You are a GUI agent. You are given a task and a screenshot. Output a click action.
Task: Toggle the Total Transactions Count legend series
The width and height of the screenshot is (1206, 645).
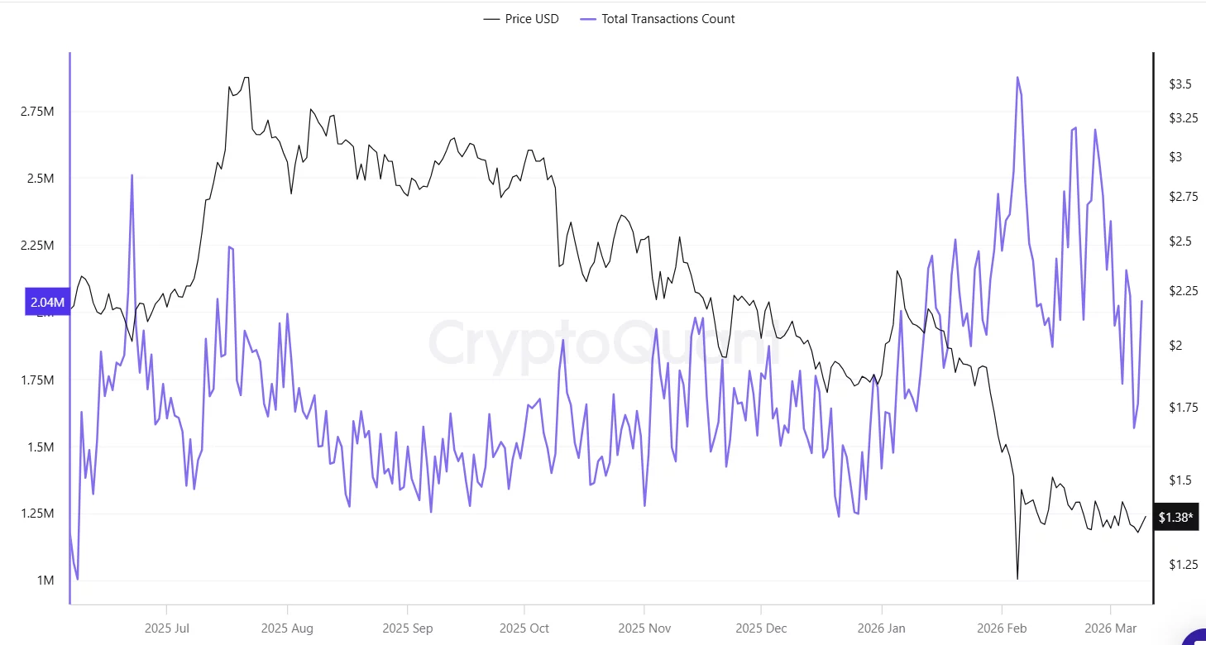tap(668, 19)
